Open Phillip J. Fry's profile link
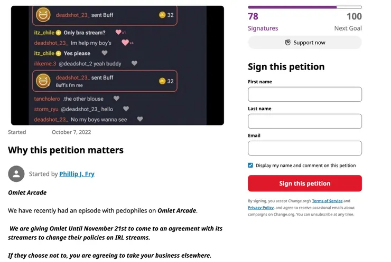391x262 pixels. point(77,174)
